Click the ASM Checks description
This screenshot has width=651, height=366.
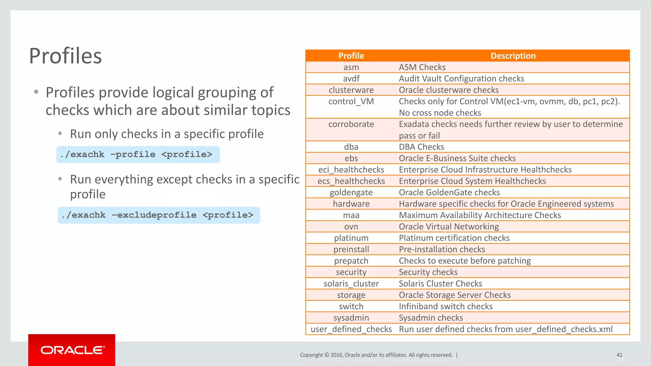422,67
